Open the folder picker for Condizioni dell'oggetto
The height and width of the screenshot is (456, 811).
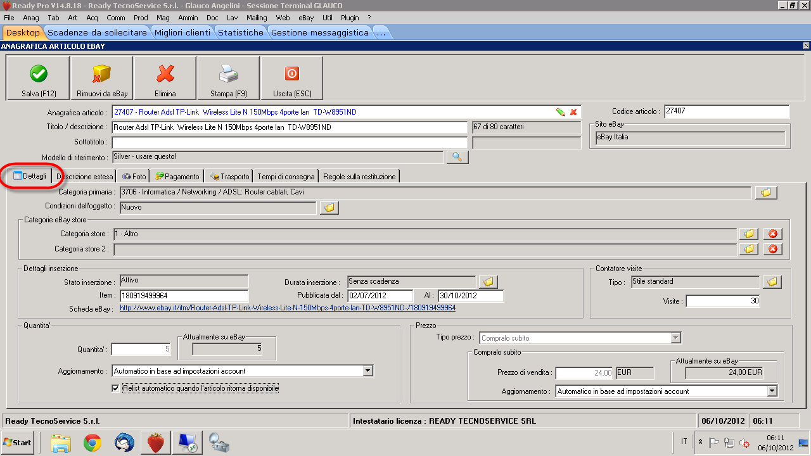pos(329,208)
